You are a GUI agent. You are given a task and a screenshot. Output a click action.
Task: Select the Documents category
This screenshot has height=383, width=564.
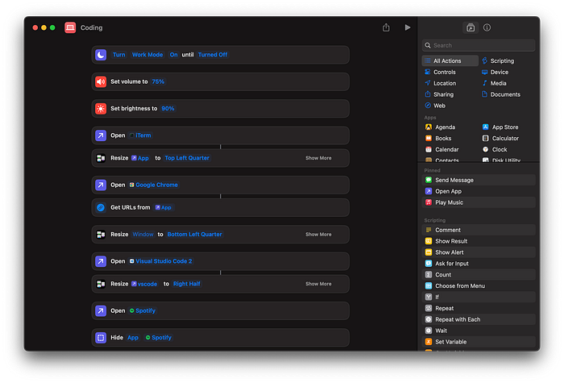[501, 94]
